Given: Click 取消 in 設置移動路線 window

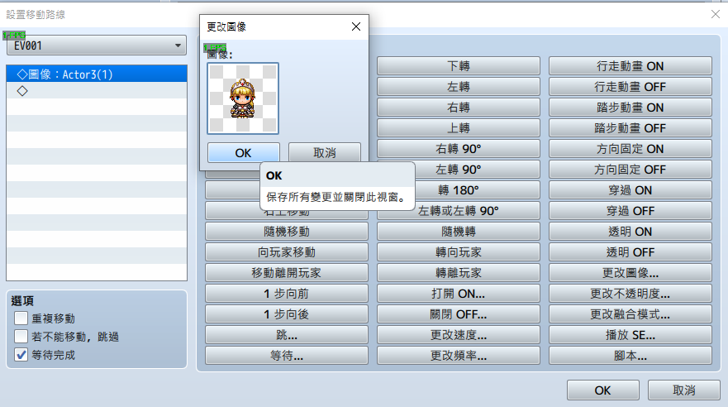Looking at the screenshot, I should (684, 390).
